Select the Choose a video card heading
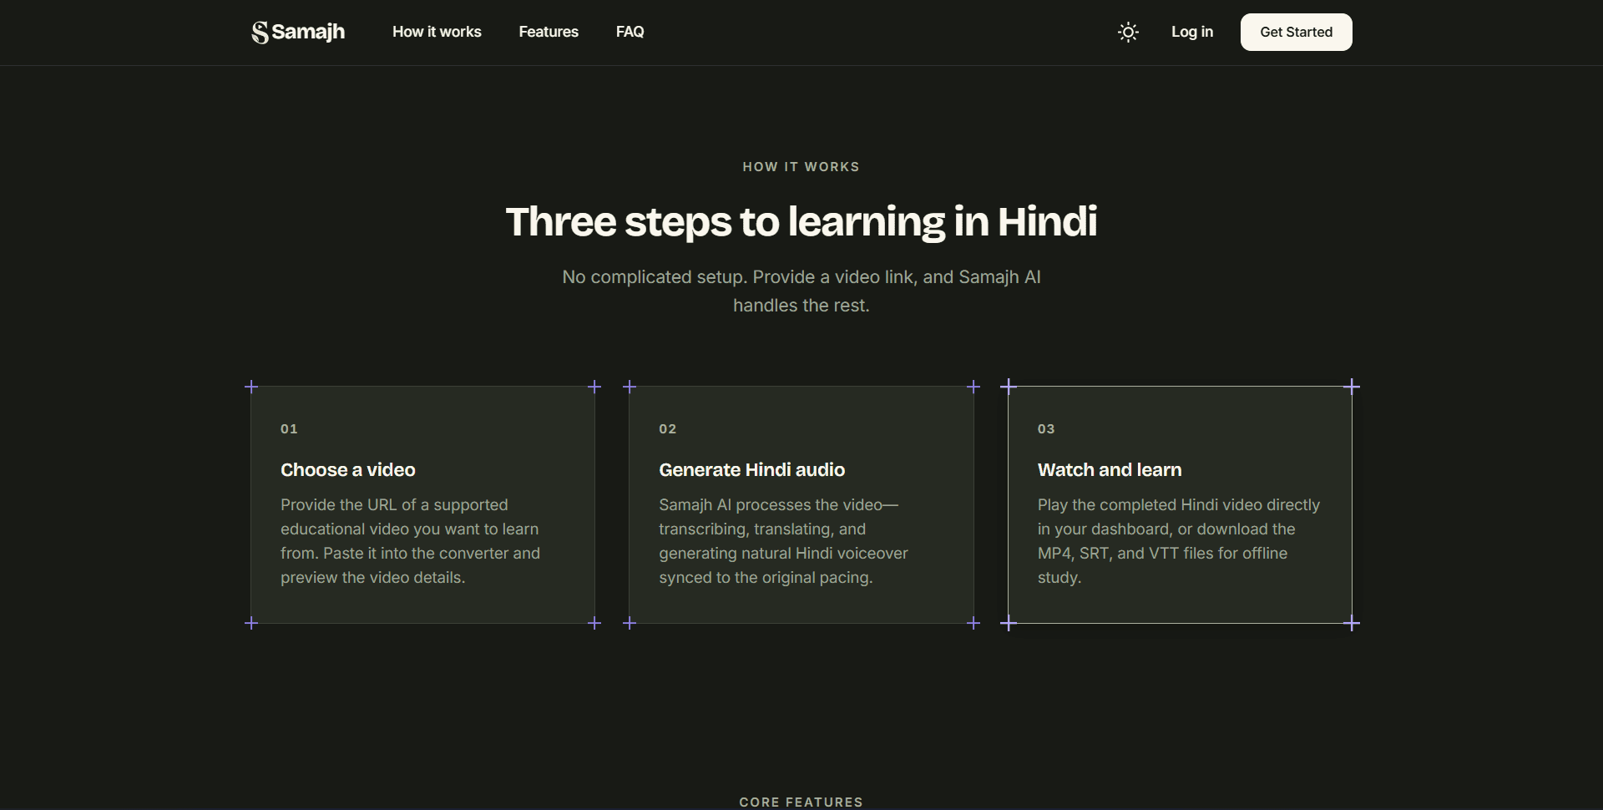Image resolution: width=1603 pixels, height=810 pixels. pyautogui.click(x=347, y=470)
